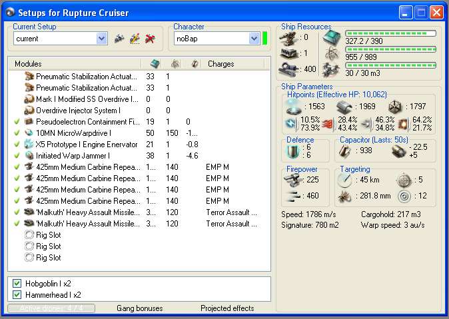The width and height of the screenshot is (449, 319).
Task: Click the CPU column header icon
Action: [x=155, y=64]
